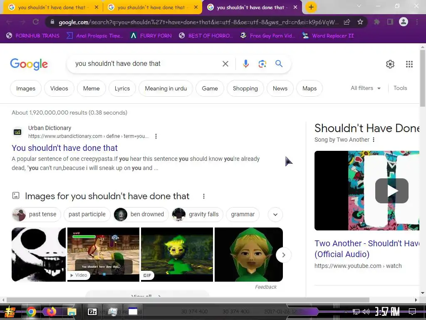Viewport: 426px width, 320px height.
Task: Open File Explorer from the taskbar
Action: coord(72,312)
